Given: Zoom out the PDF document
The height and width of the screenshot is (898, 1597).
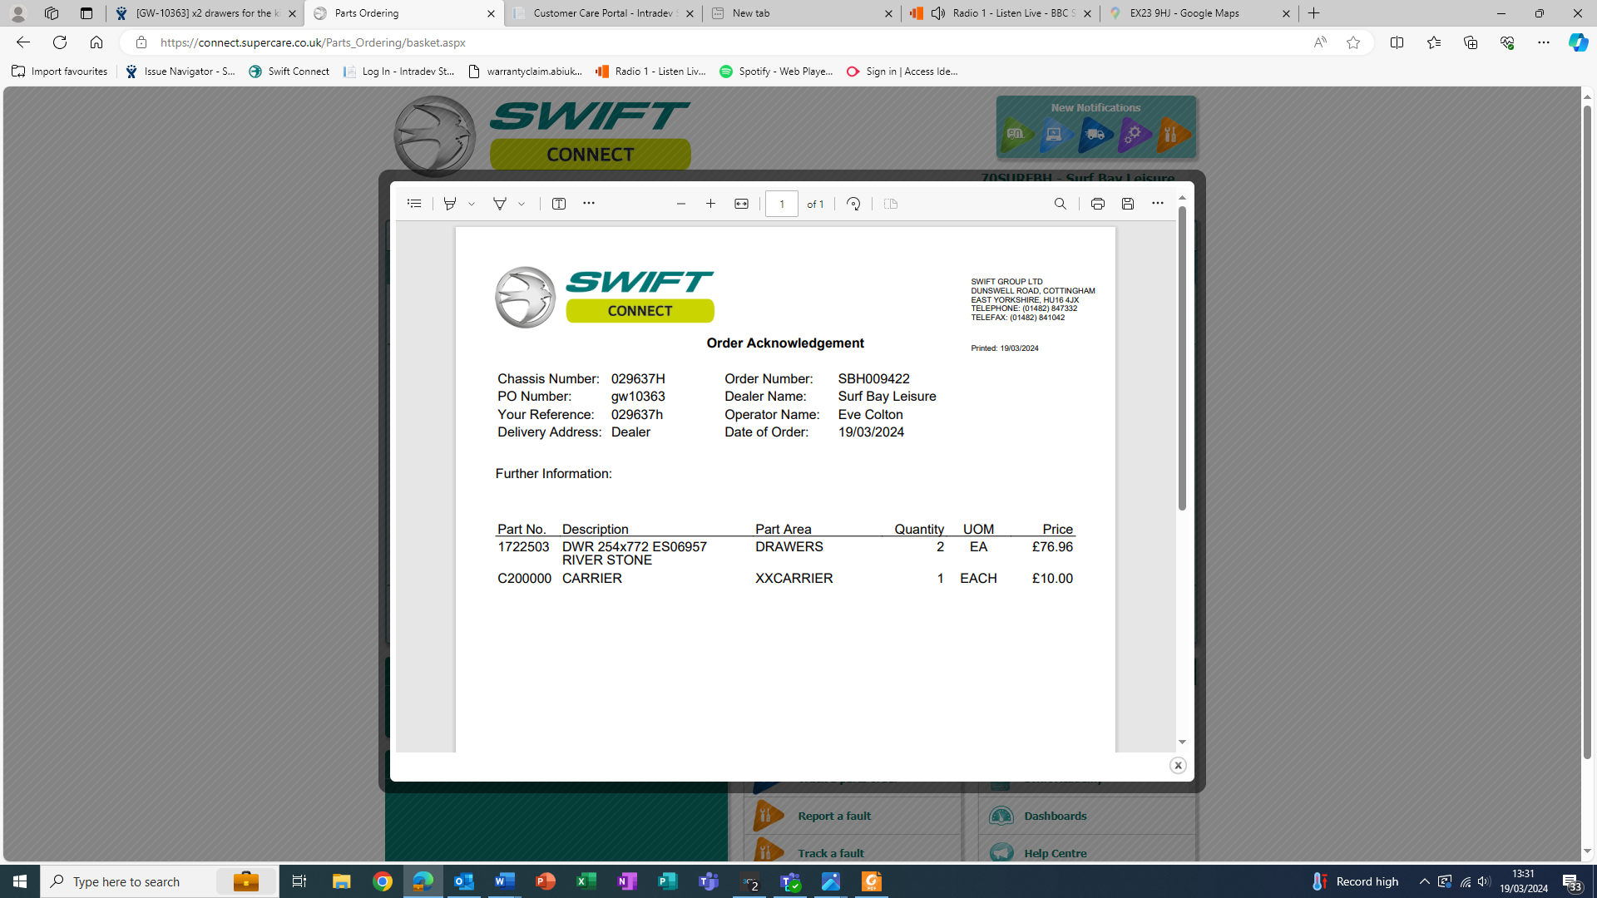Looking at the screenshot, I should pyautogui.click(x=681, y=204).
